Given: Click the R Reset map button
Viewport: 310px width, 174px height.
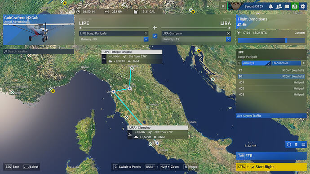Looking at the screenshot, I should [x=190, y=167].
